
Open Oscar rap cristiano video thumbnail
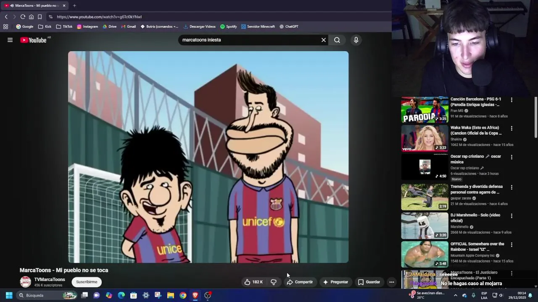425,167
